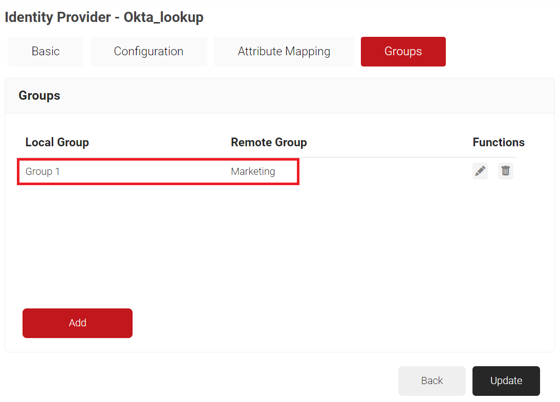560x402 pixels.
Task: Delete the Marketing group mapping via trash icon
Action: pos(505,171)
